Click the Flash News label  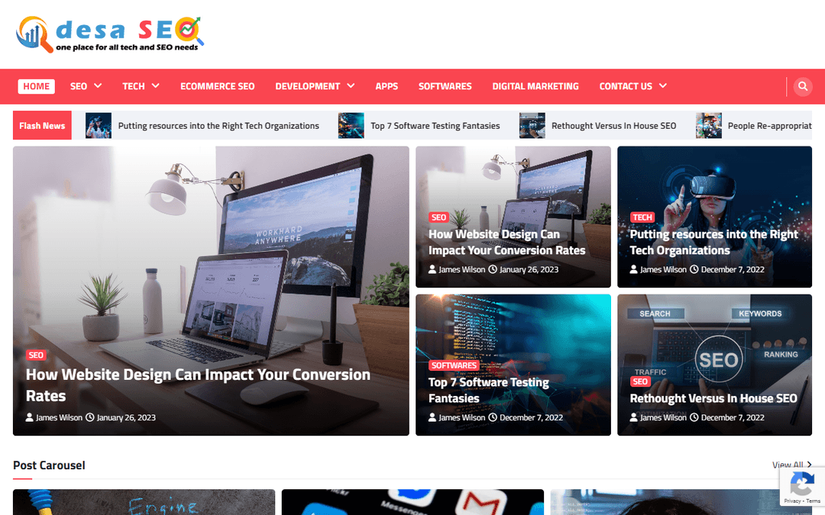pos(42,125)
